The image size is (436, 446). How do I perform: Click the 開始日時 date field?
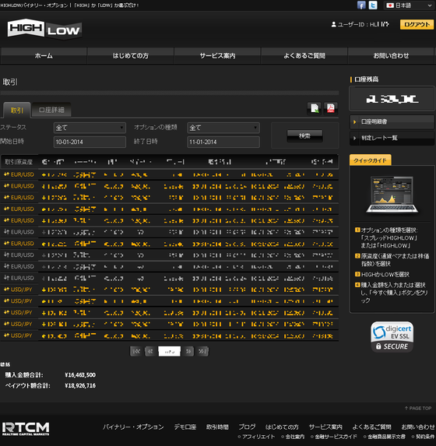90,142
